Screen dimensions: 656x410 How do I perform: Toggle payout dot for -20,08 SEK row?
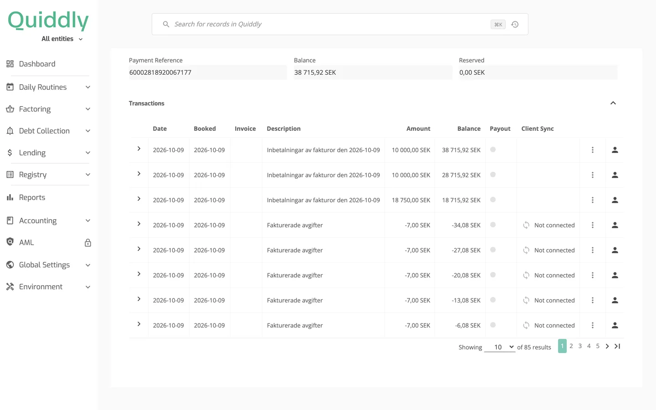coord(493,275)
